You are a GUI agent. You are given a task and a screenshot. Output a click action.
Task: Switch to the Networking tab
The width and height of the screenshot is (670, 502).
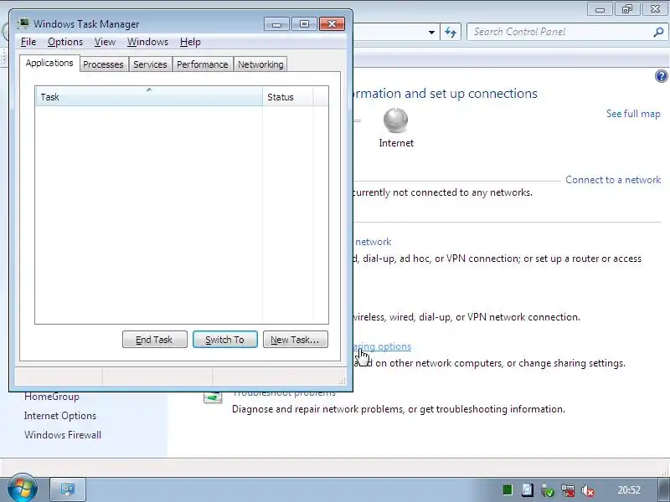[x=260, y=64]
